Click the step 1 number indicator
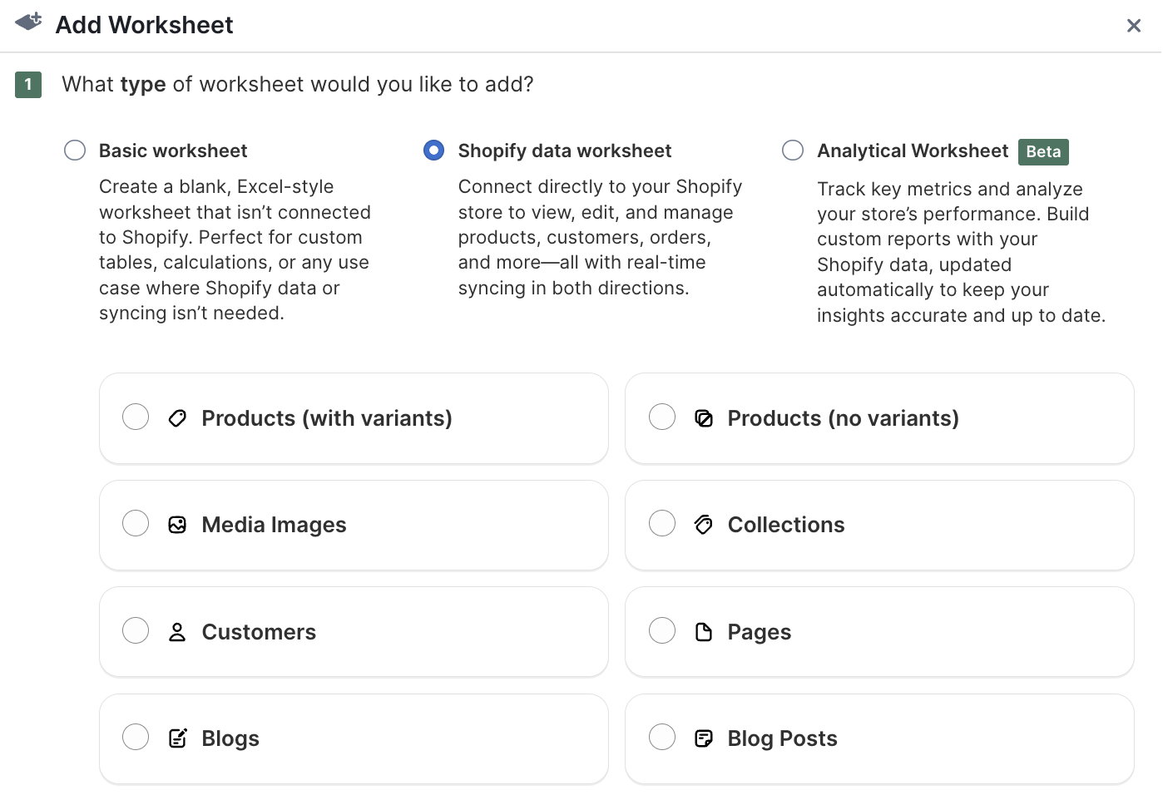 (x=27, y=84)
